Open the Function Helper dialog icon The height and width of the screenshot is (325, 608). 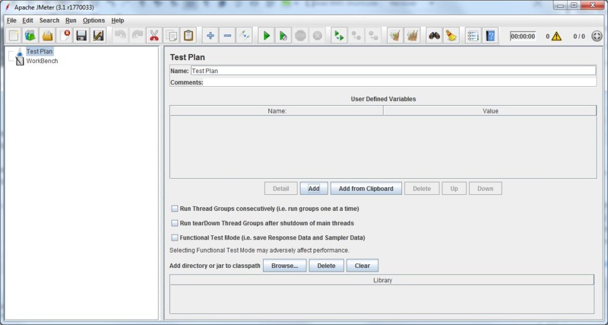pos(473,36)
